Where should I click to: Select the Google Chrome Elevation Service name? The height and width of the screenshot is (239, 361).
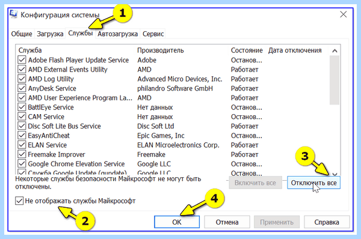tap(76, 163)
